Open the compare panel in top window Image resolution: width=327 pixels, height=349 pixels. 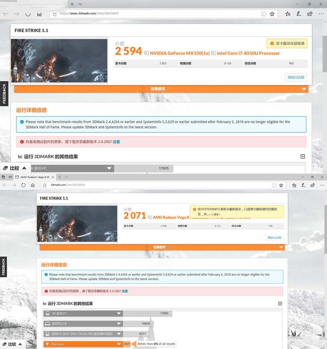click(x=15, y=168)
